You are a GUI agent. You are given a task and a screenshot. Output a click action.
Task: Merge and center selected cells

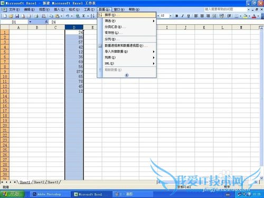pos(214,16)
